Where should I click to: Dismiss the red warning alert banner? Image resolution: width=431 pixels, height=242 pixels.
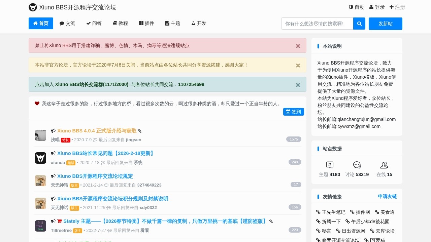tap(298, 46)
